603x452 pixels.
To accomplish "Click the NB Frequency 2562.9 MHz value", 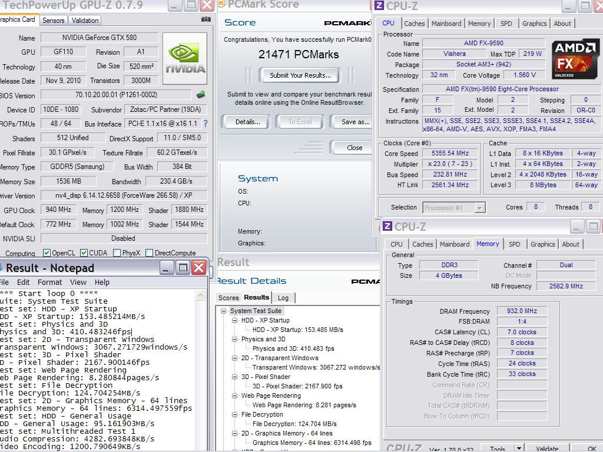I will [566, 286].
